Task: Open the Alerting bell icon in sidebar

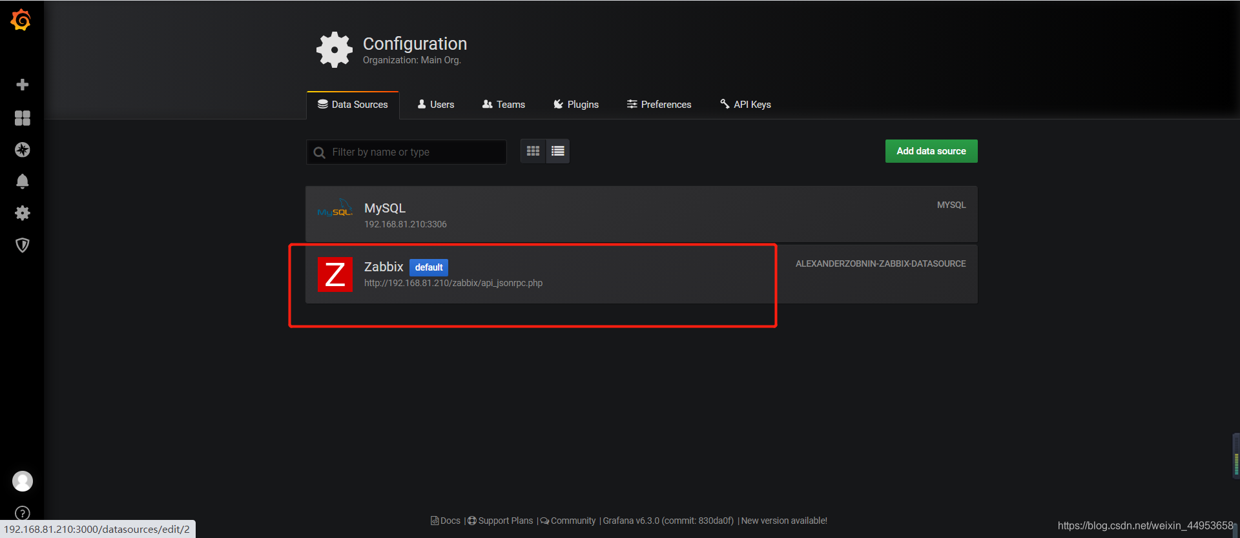Action: [22, 181]
